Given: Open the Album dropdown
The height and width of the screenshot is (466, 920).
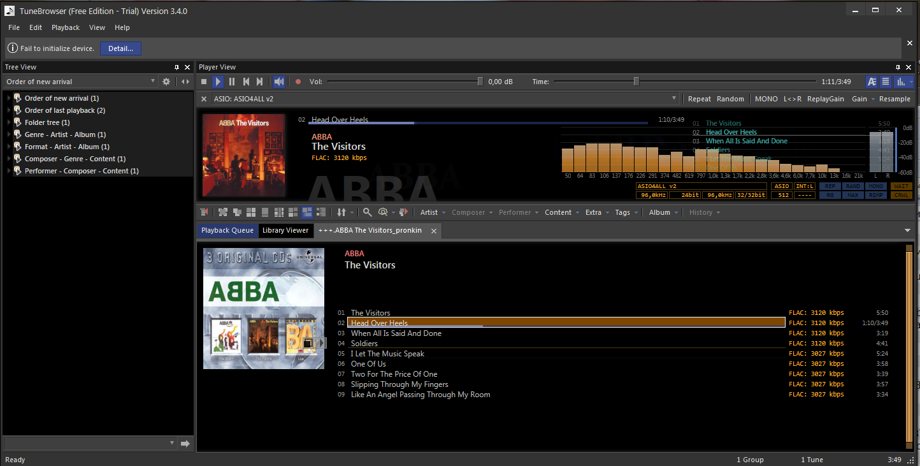Looking at the screenshot, I should pyautogui.click(x=663, y=212).
